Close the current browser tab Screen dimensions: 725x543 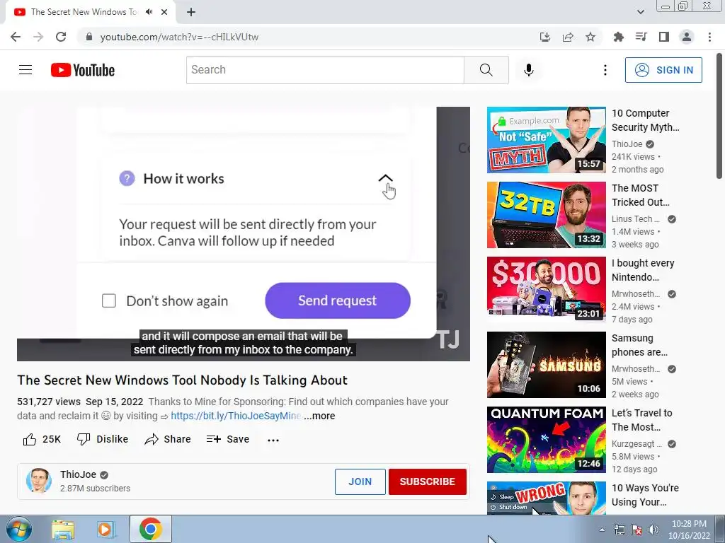click(164, 12)
